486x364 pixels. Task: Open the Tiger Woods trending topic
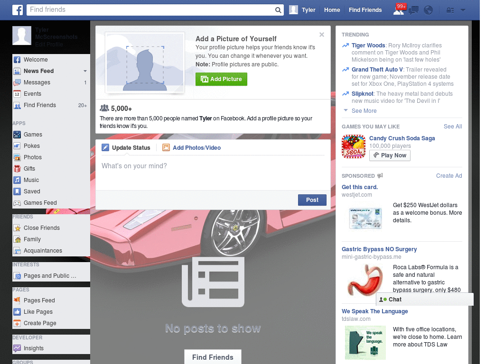368,45
